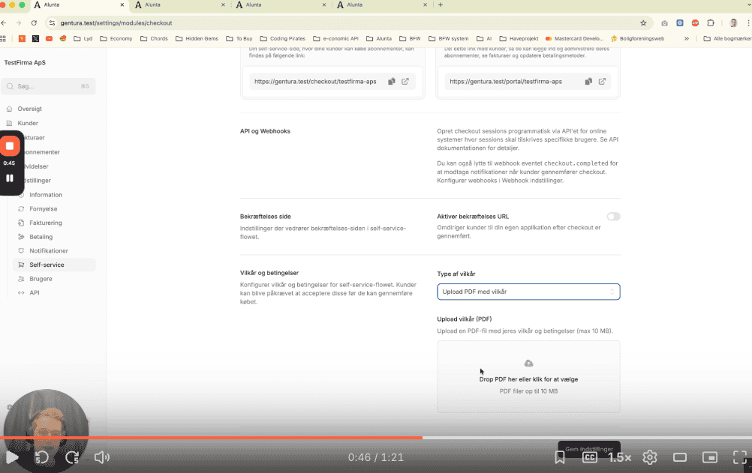Image resolution: width=752 pixels, height=473 pixels.
Task: Enable the Aktiver bekræftelses URL toggle
Action: click(x=613, y=216)
